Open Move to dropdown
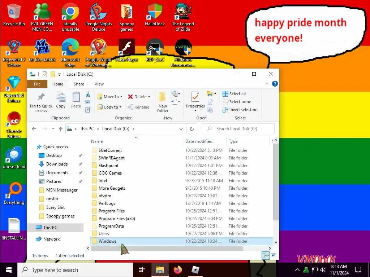The width and height of the screenshot is (370, 277). (110, 97)
